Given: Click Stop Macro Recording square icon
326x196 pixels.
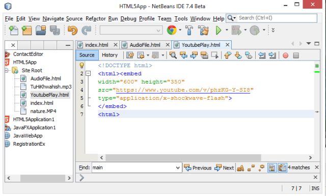Looking at the screenshot, I should click(296, 55).
